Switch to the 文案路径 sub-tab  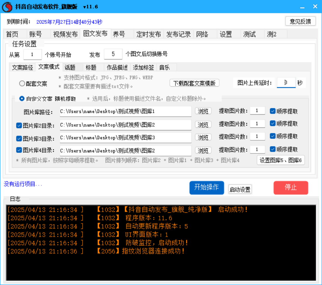(22, 67)
